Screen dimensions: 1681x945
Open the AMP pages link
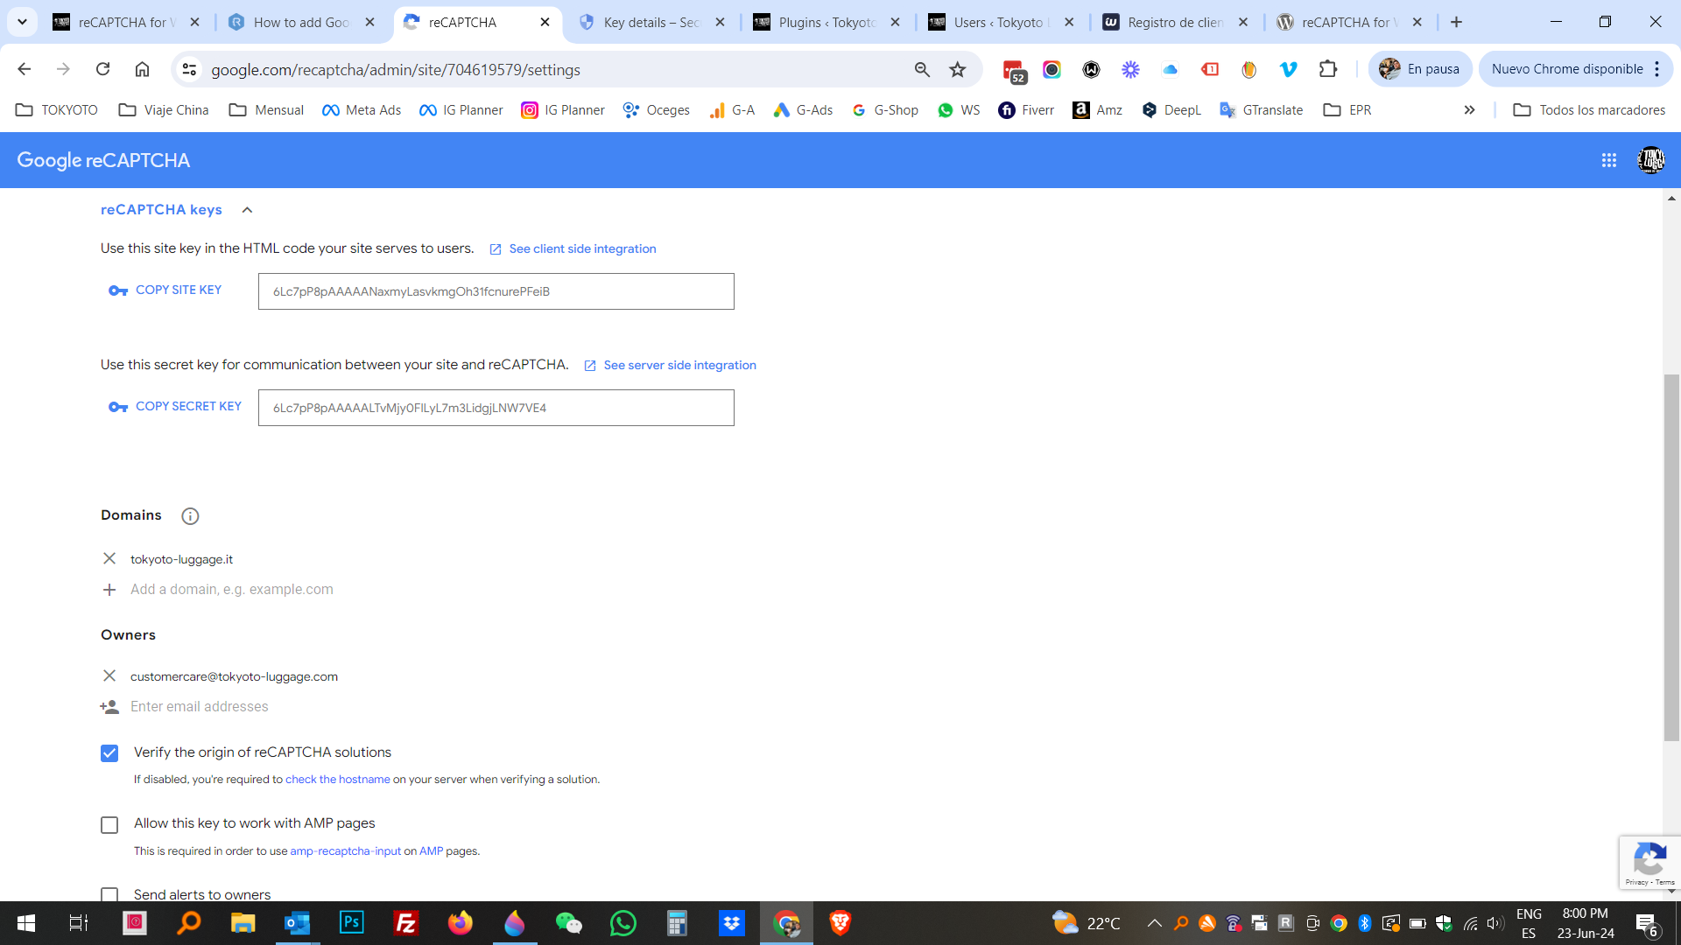tap(431, 851)
